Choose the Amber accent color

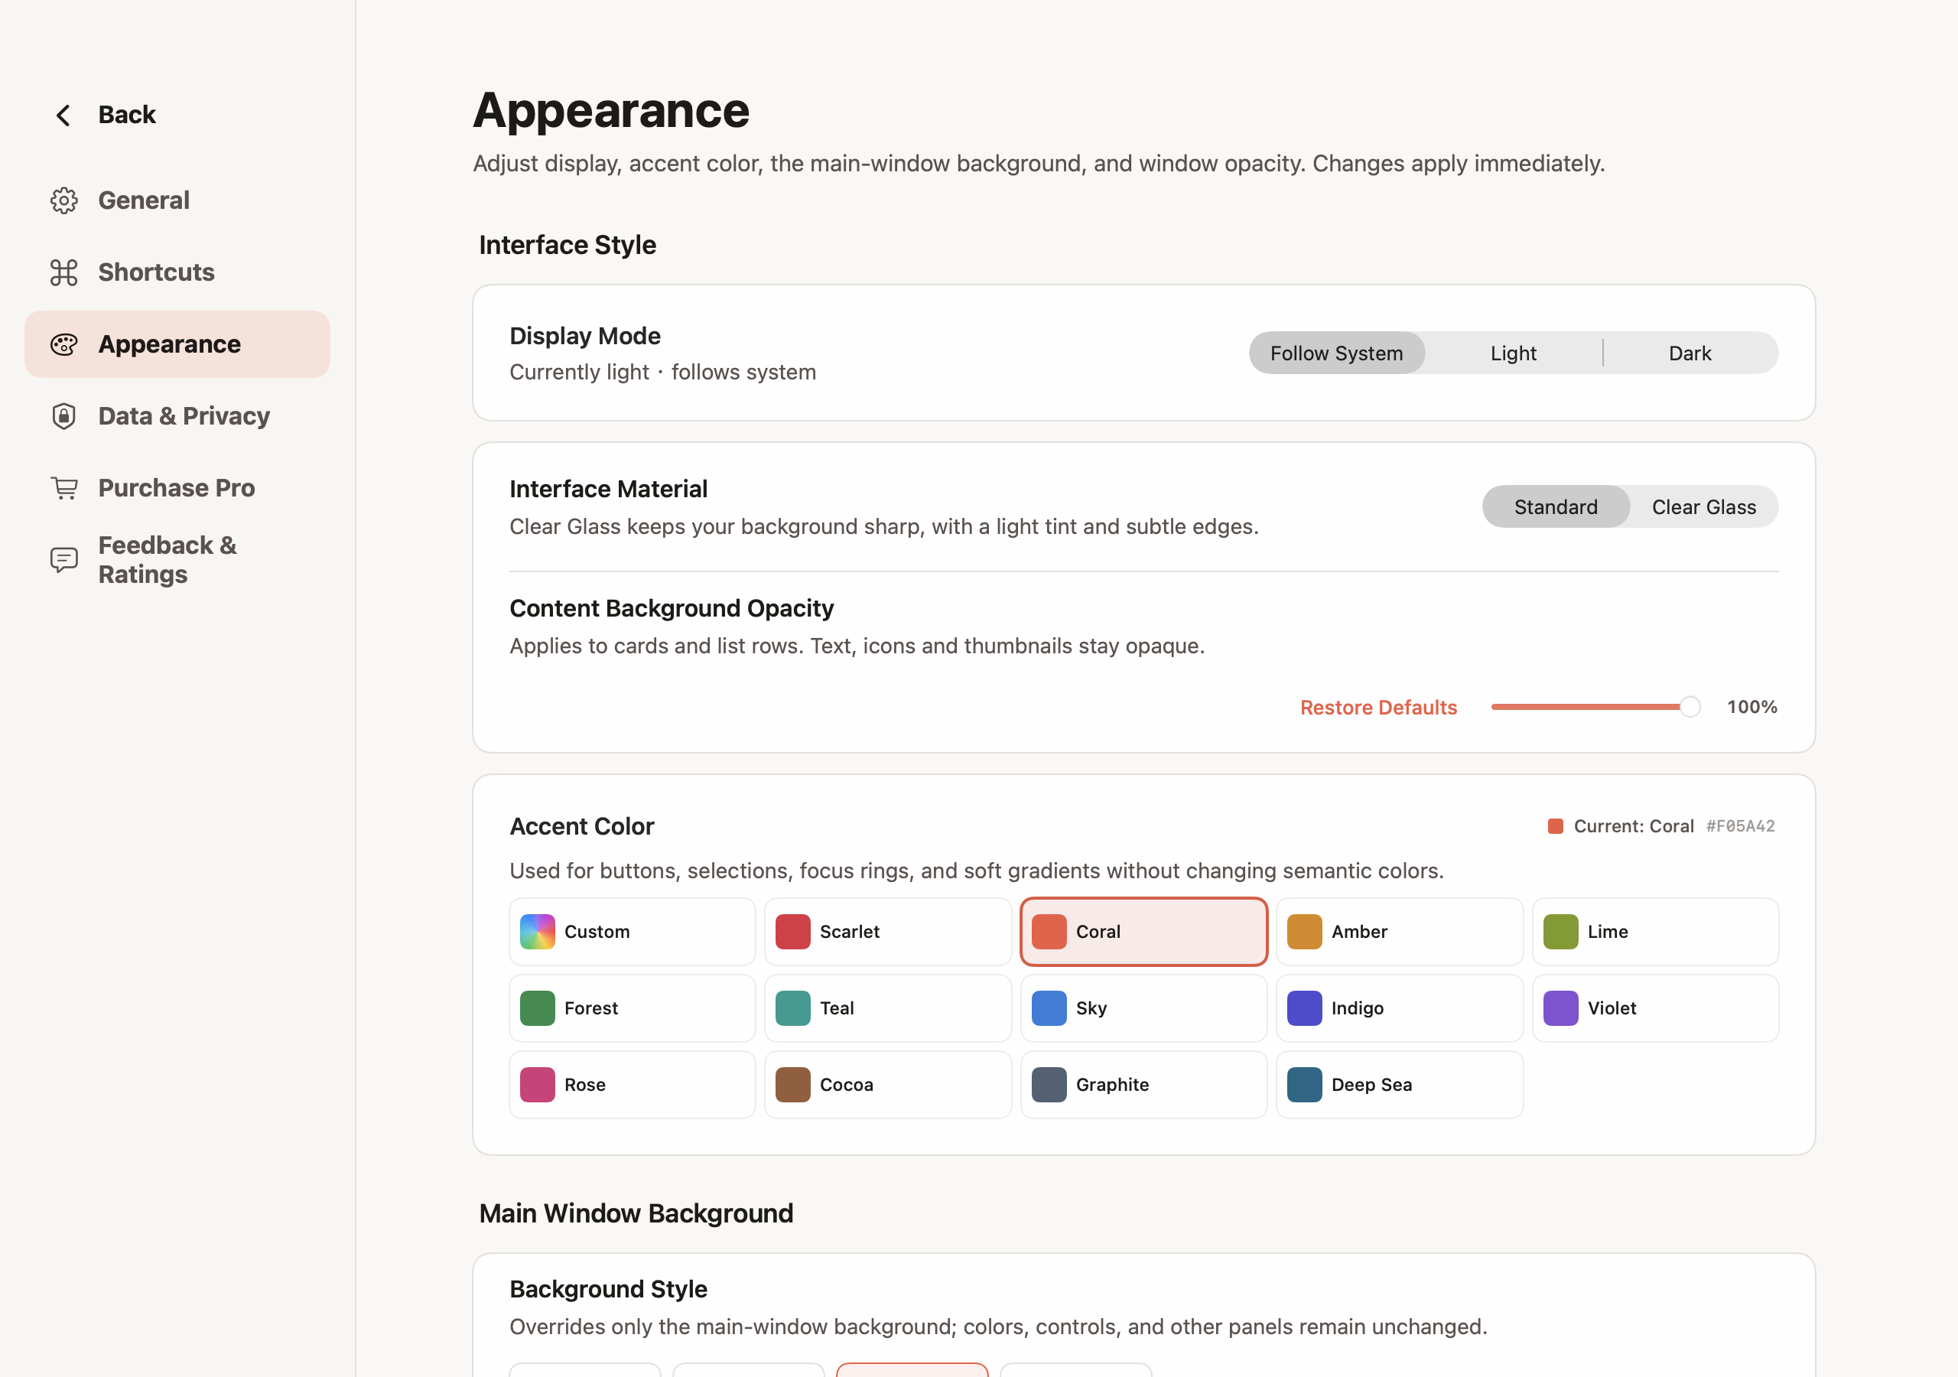[1400, 932]
